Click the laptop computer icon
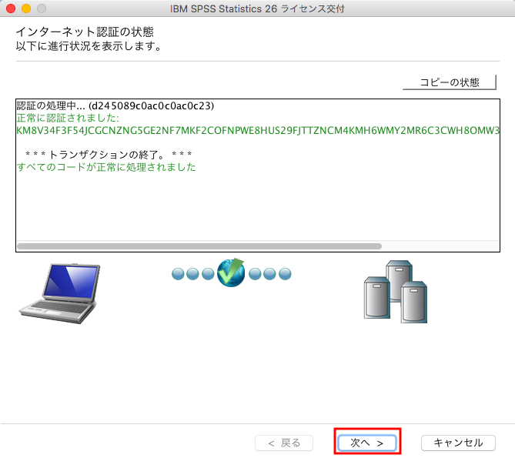Viewport: 515px width, 458px height. (60, 293)
